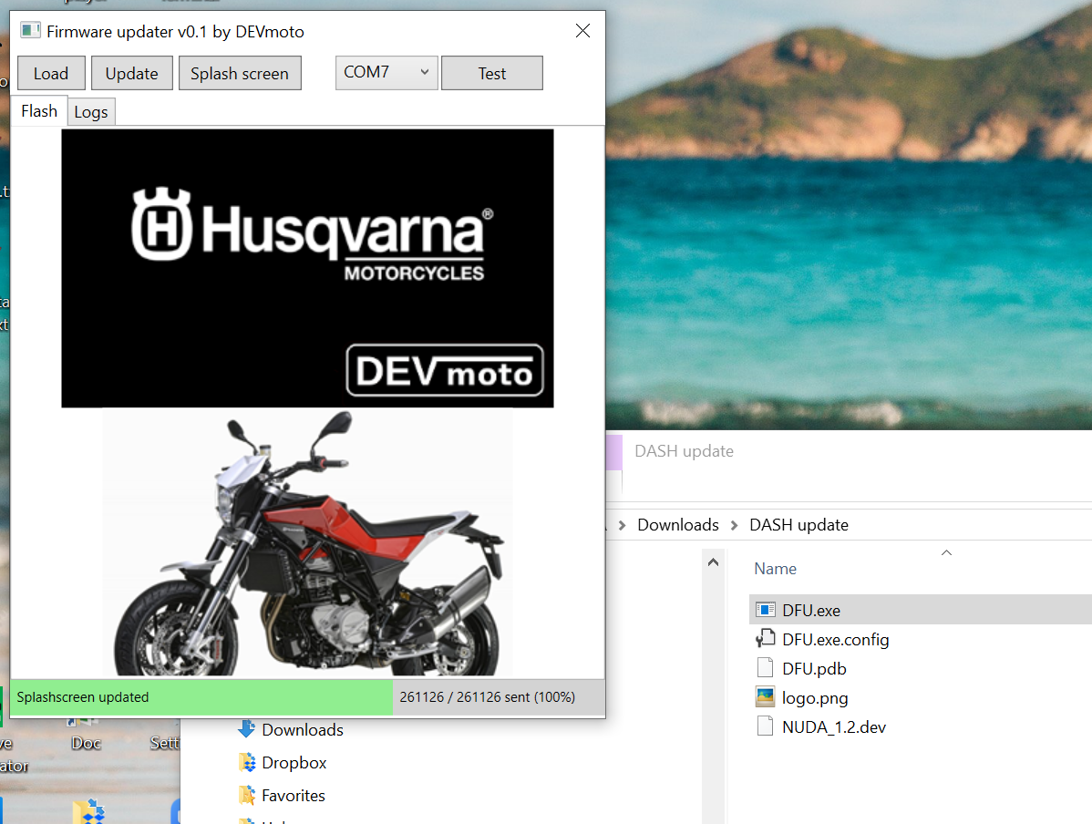Click the Test button
The height and width of the screenshot is (824, 1092).
pyautogui.click(x=492, y=74)
